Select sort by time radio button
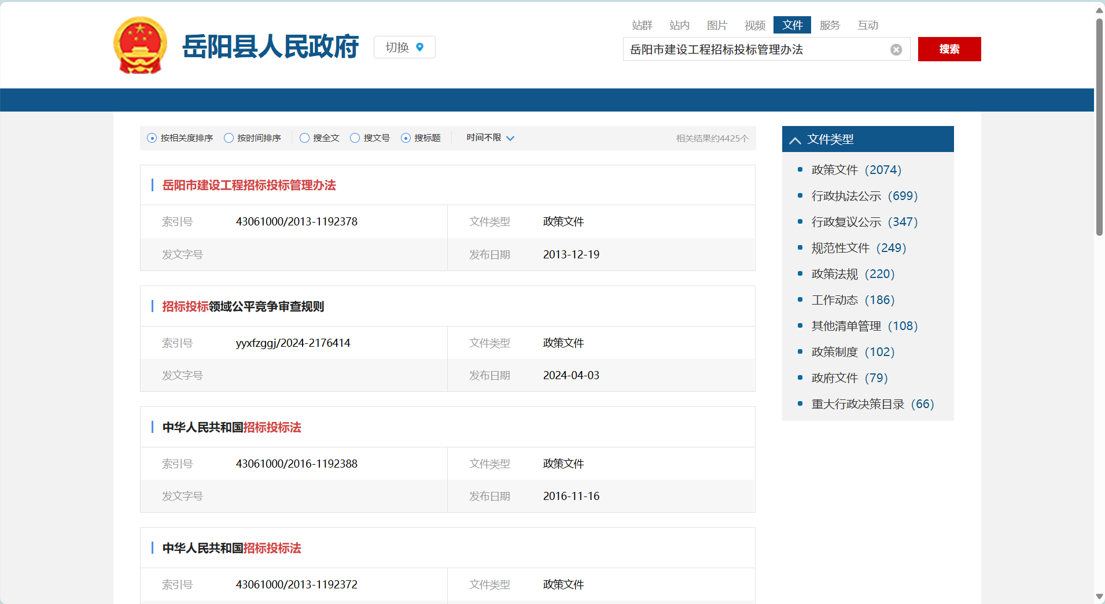The image size is (1105, 604). pos(229,138)
